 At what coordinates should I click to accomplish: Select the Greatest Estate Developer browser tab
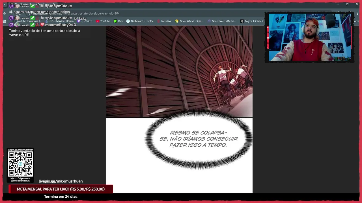click(32, 5)
